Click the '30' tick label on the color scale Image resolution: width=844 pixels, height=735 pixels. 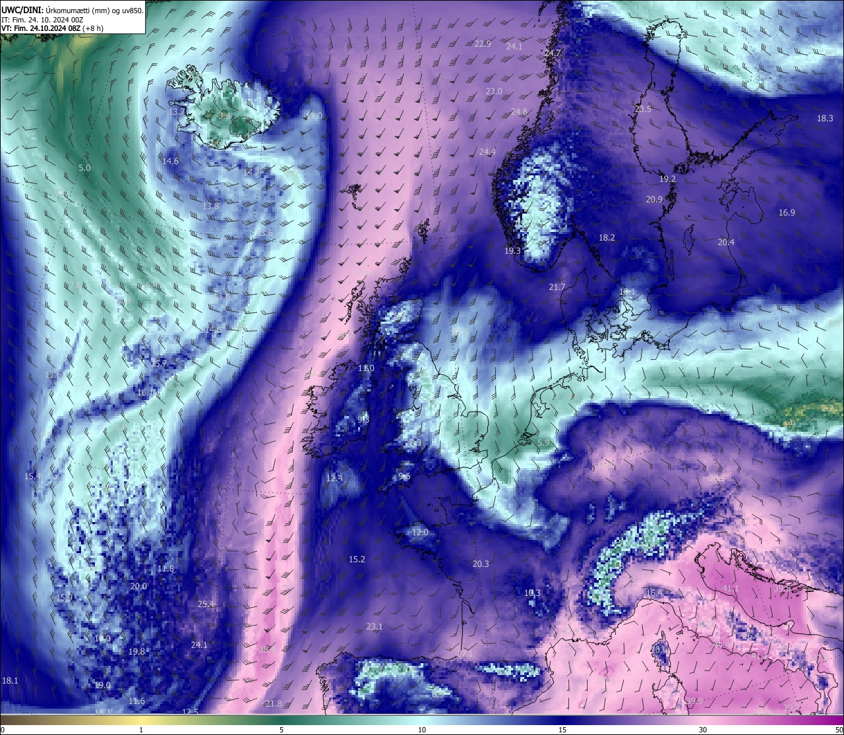click(x=703, y=730)
